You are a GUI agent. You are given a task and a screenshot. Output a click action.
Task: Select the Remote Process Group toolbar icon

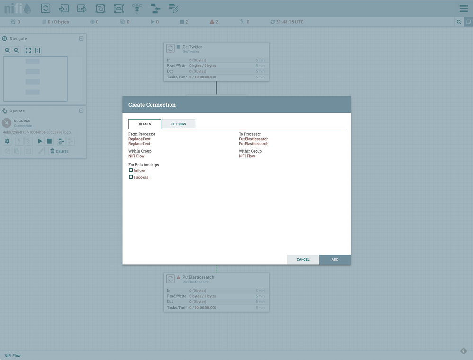[x=118, y=8]
